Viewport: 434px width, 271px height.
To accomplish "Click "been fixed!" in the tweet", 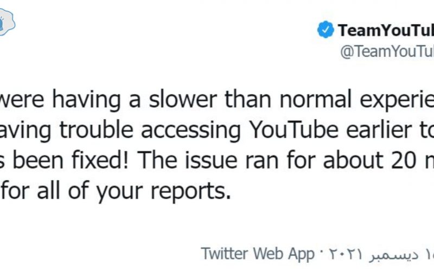I will click(x=71, y=160).
